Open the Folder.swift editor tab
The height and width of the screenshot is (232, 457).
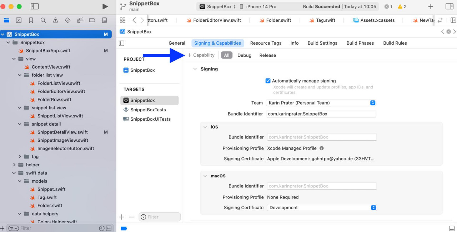[x=278, y=20]
